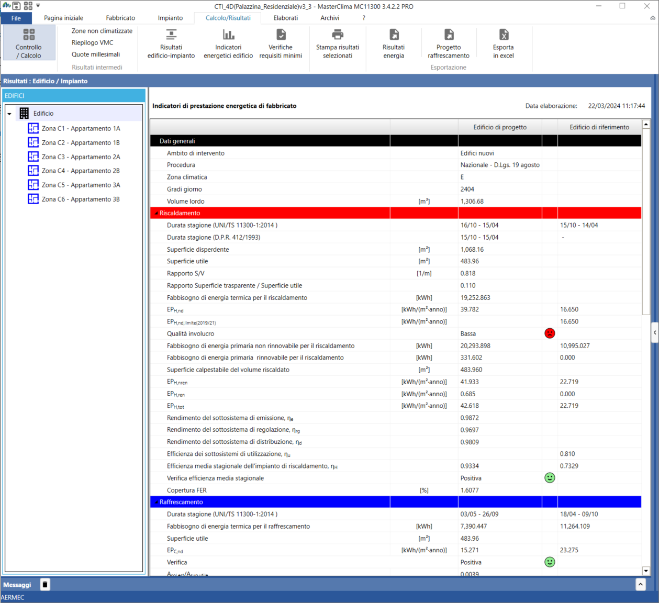Click the grid icon in the quick access toolbar
The width and height of the screenshot is (659, 603).
[x=28, y=6]
